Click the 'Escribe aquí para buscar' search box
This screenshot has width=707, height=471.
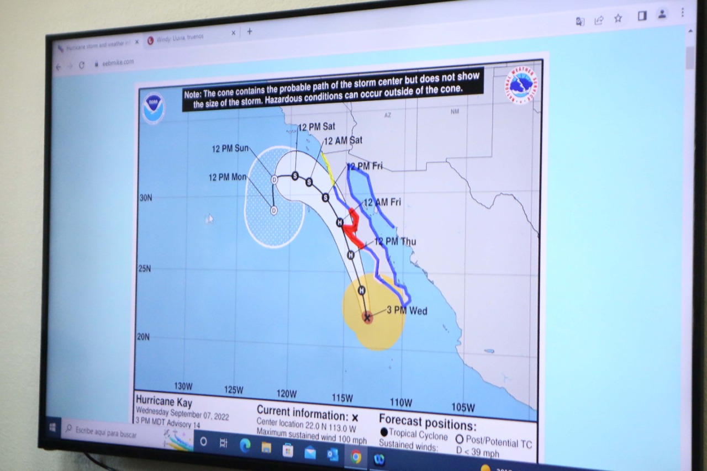coord(126,435)
